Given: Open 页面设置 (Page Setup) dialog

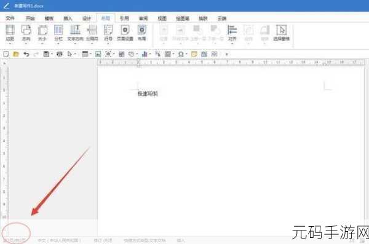Looking at the screenshot, I should click(x=125, y=33).
